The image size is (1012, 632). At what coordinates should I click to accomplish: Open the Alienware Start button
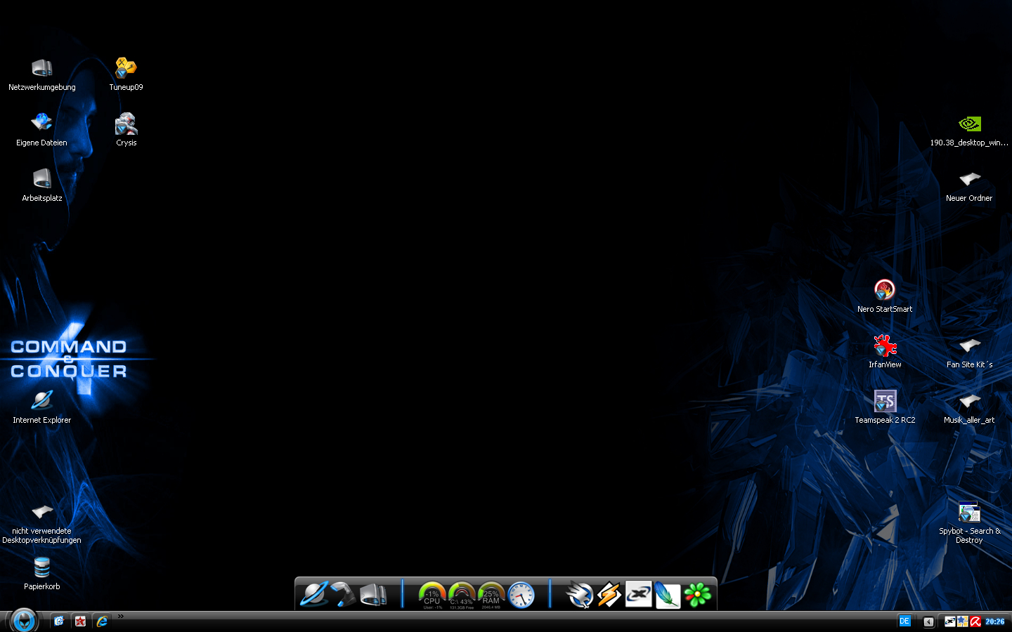click(x=24, y=621)
